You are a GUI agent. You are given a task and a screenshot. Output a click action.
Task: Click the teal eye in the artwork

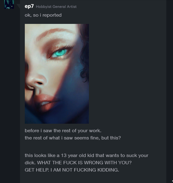coord(60,53)
